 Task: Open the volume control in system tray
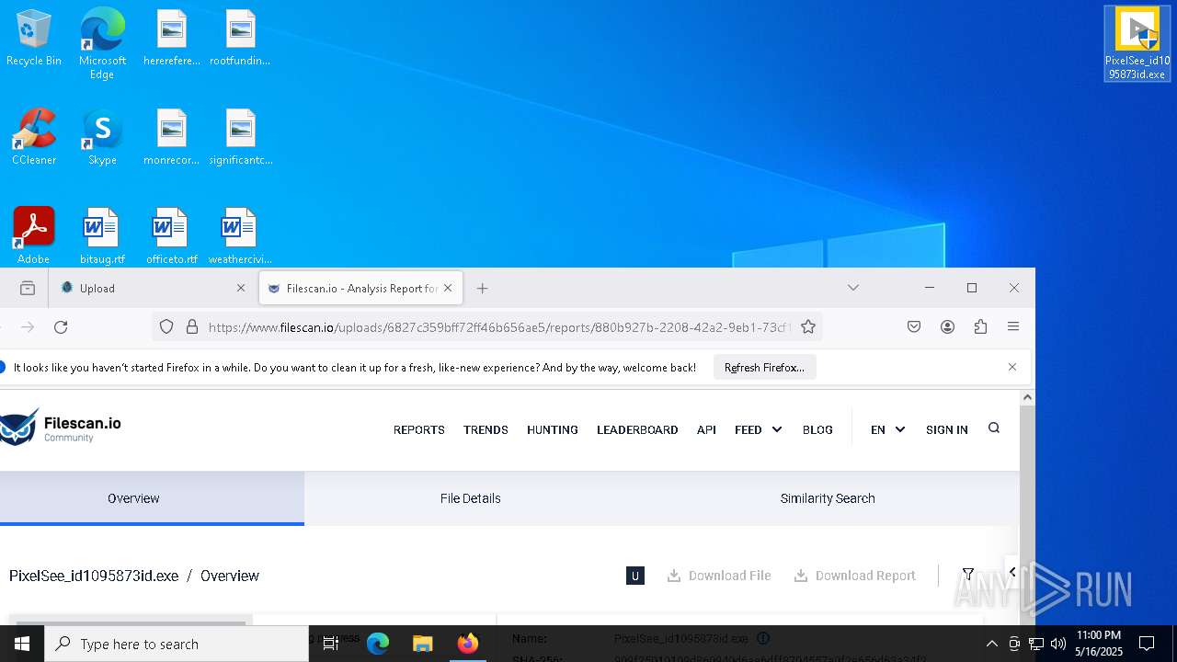(x=1058, y=644)
